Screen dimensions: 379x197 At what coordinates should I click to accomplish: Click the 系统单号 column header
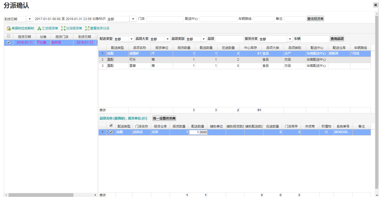343,126
